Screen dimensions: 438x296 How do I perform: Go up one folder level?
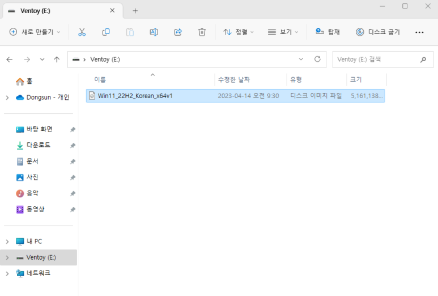pos(57,60)
